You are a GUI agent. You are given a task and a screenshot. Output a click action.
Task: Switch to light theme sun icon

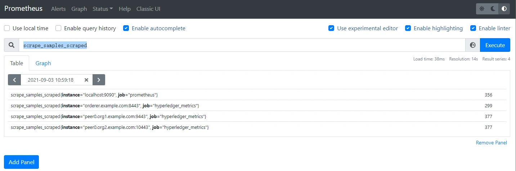pos(482,9)
